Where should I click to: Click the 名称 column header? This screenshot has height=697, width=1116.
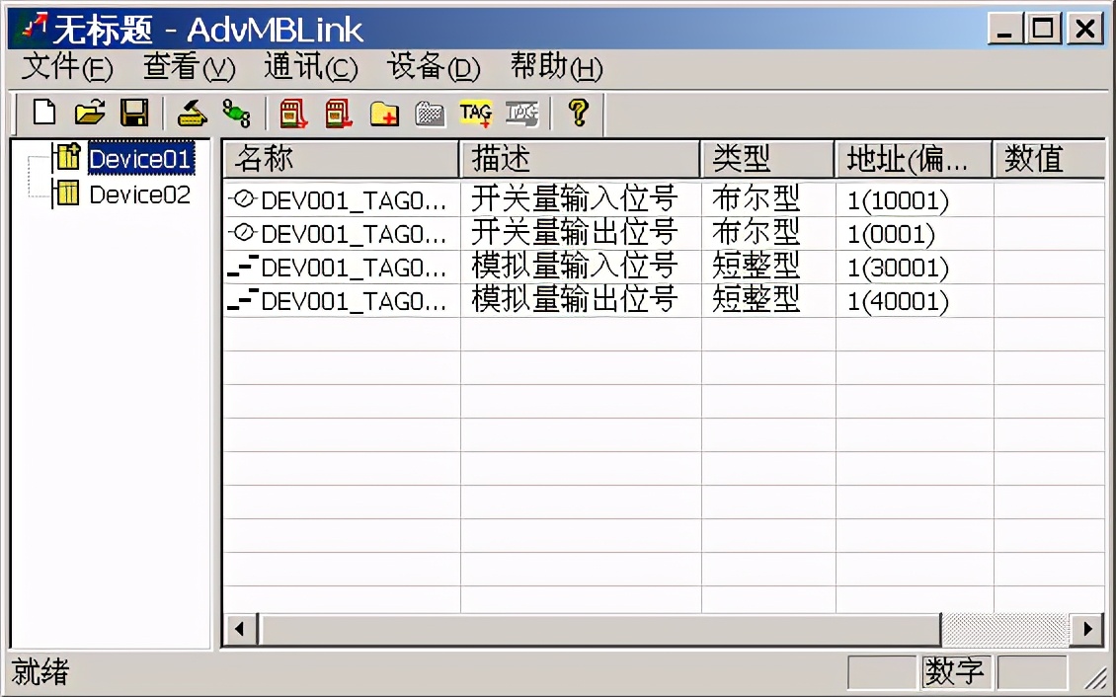(x=342, y=159)
